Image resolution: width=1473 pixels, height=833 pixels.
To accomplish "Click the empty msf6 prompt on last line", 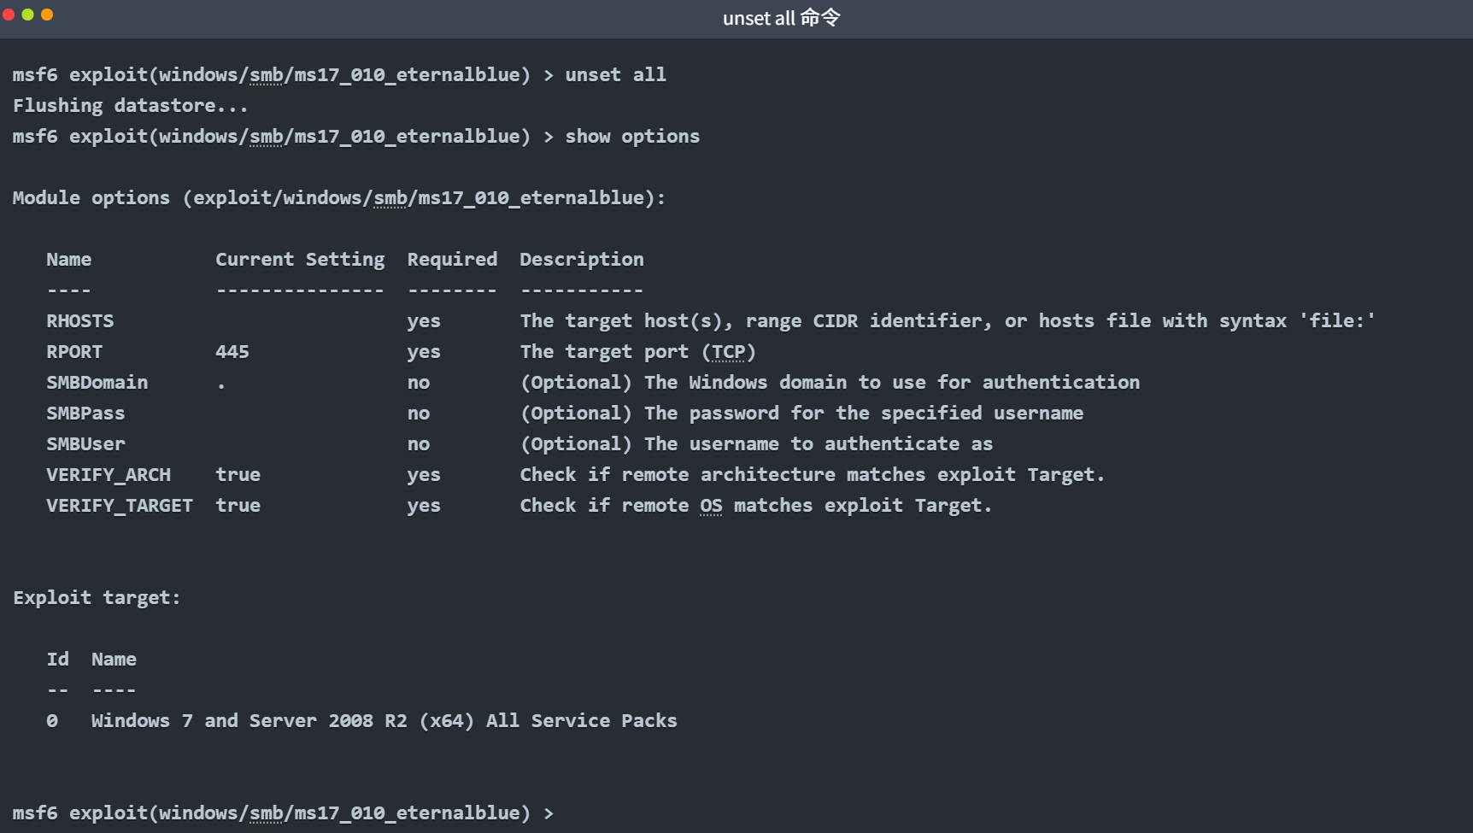I will pyautogui.click(x=282, y=813).
